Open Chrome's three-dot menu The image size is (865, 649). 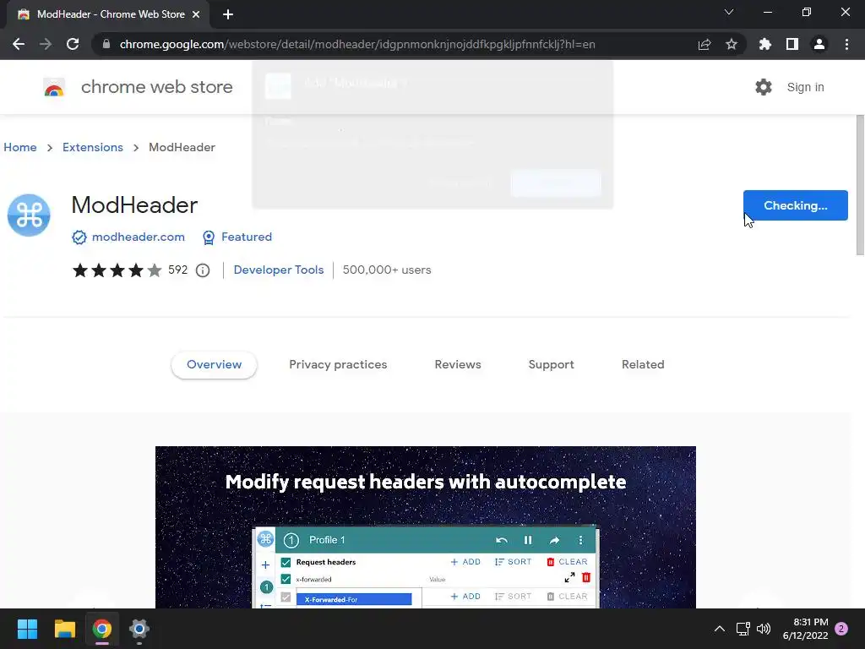click(x=846, y=44)
